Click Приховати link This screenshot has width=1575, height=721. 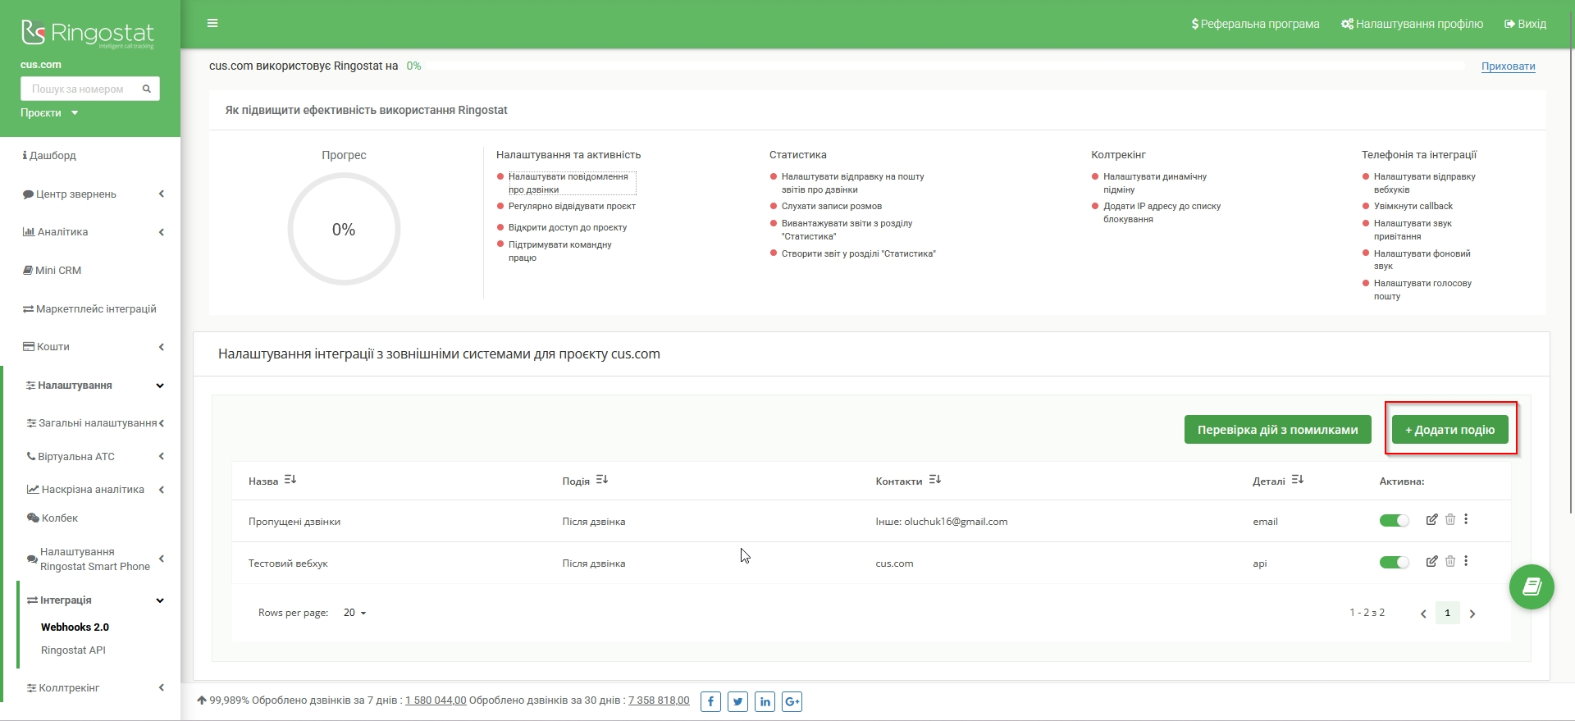[1509, 66]
